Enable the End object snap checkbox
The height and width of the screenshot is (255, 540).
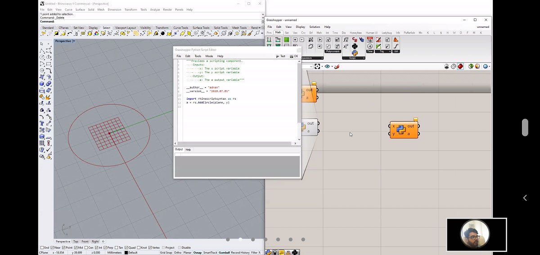42,247
